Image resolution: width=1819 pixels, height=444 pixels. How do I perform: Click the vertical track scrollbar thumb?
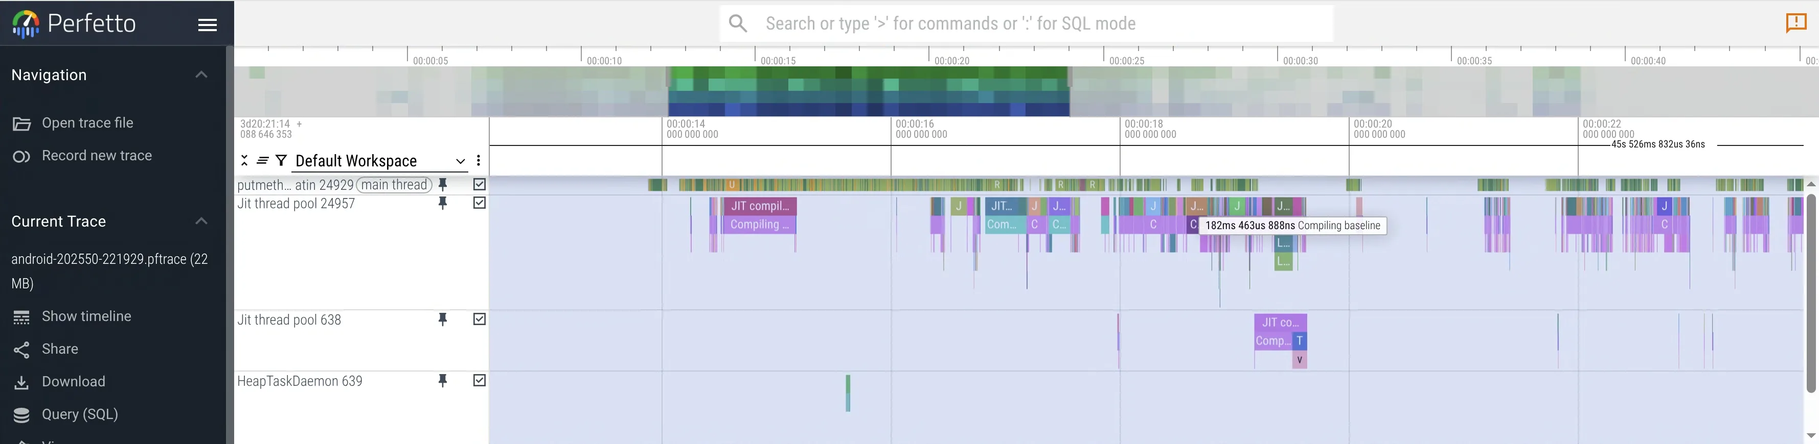[1811, 293]
